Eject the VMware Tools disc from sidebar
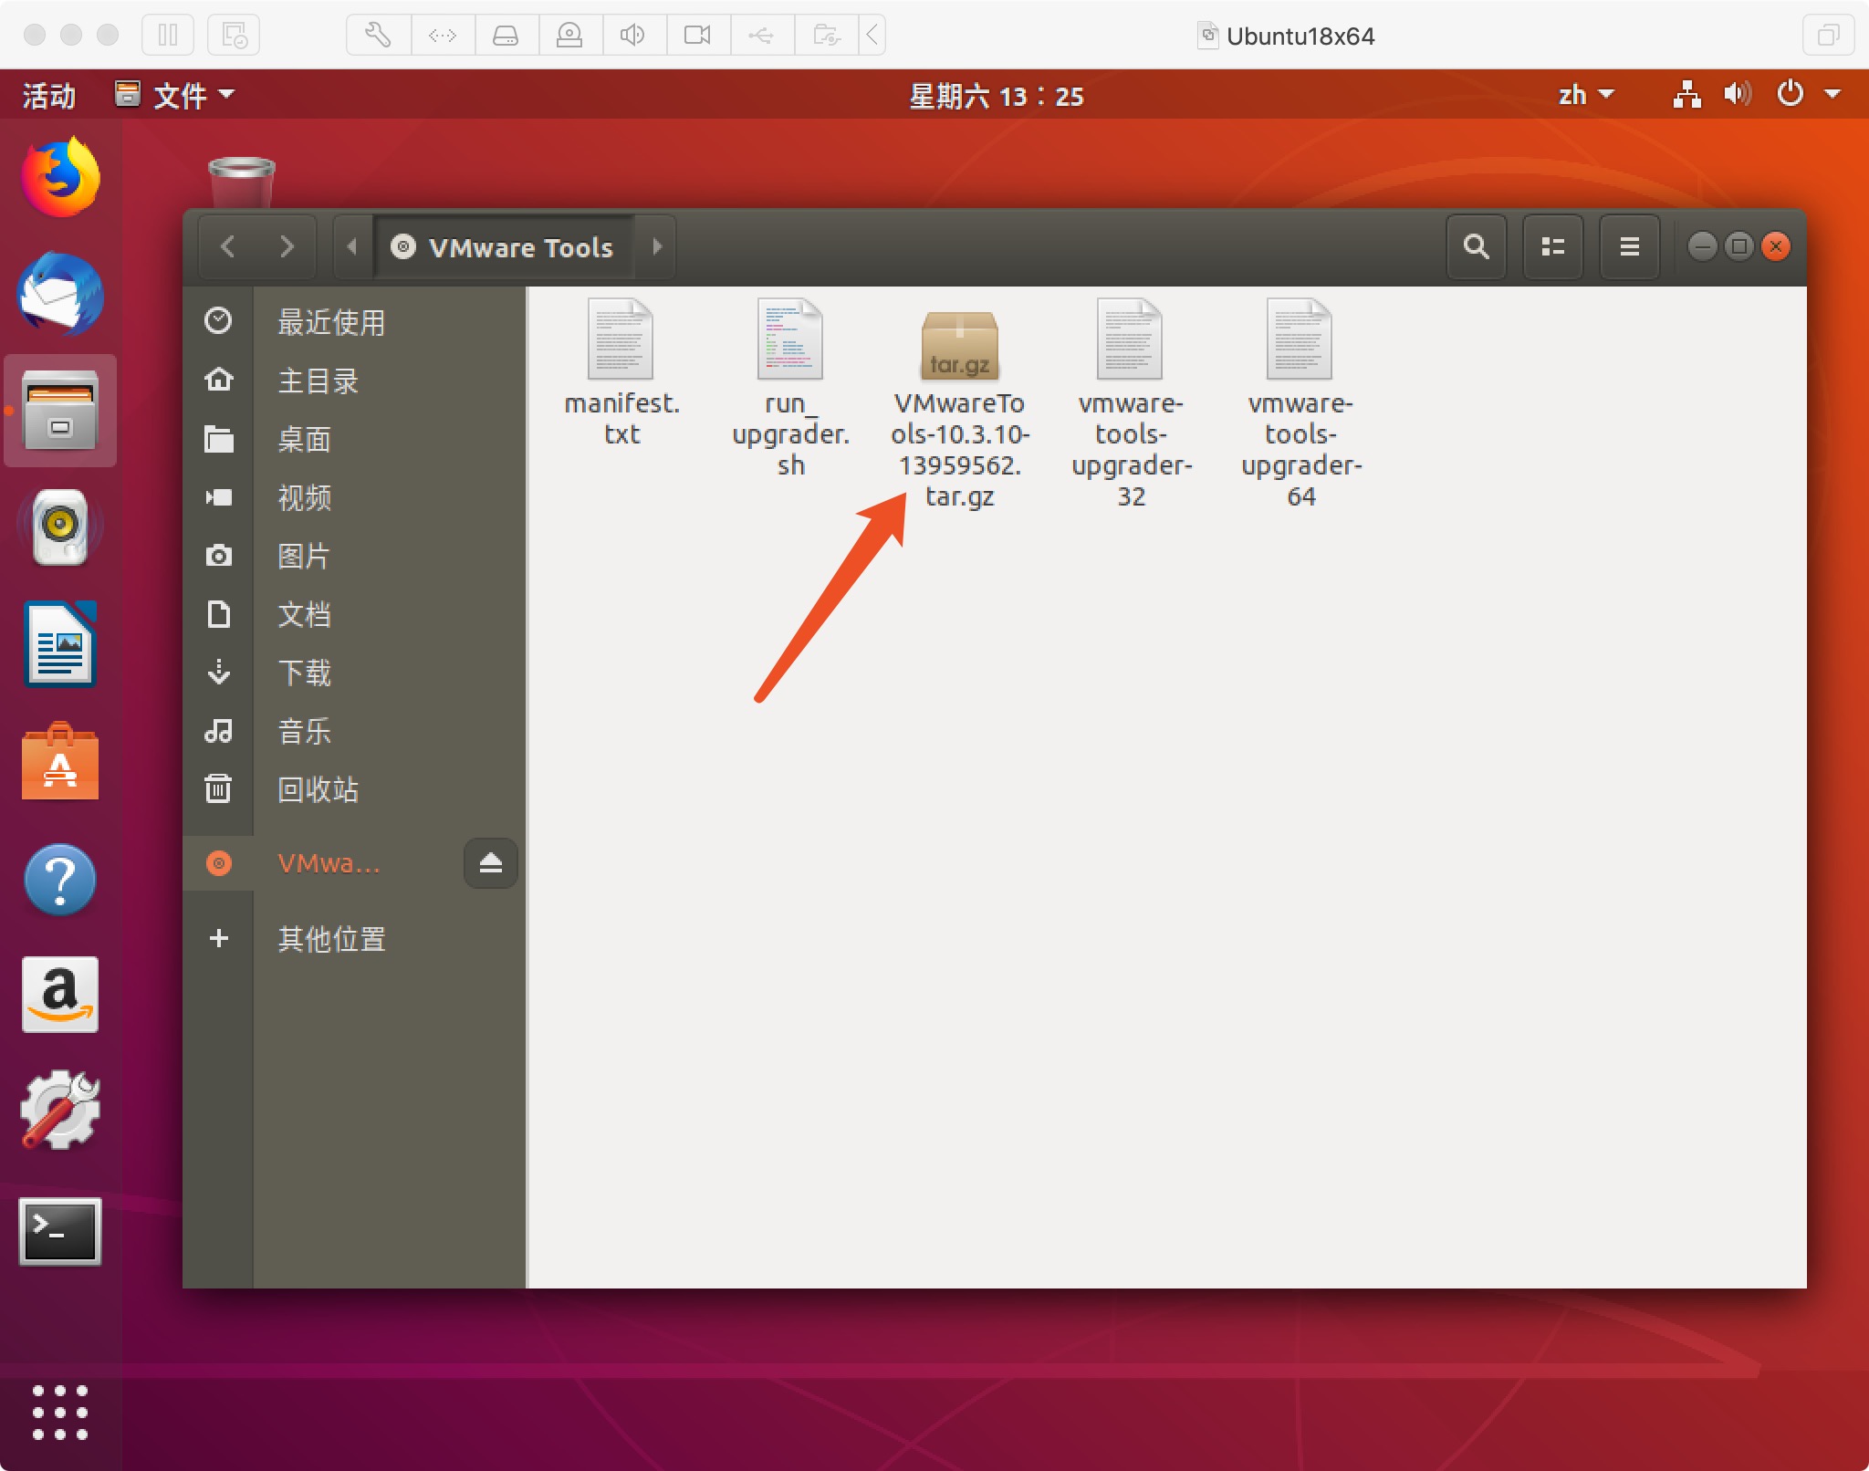Viewport: 1869px width, 1471px height. [490, 863]
